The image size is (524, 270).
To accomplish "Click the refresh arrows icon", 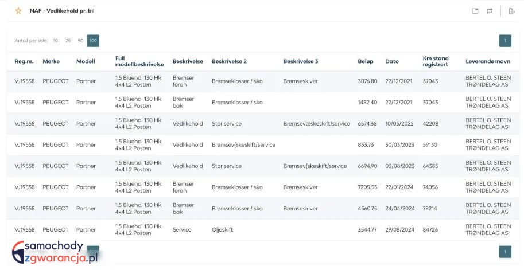I will pos(490,11).
